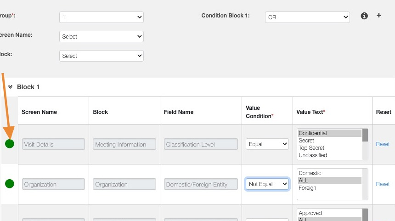Collapse Block 1 with the double chevron
The height and width of the screenshot is (221, 395).
click(10, 86)
